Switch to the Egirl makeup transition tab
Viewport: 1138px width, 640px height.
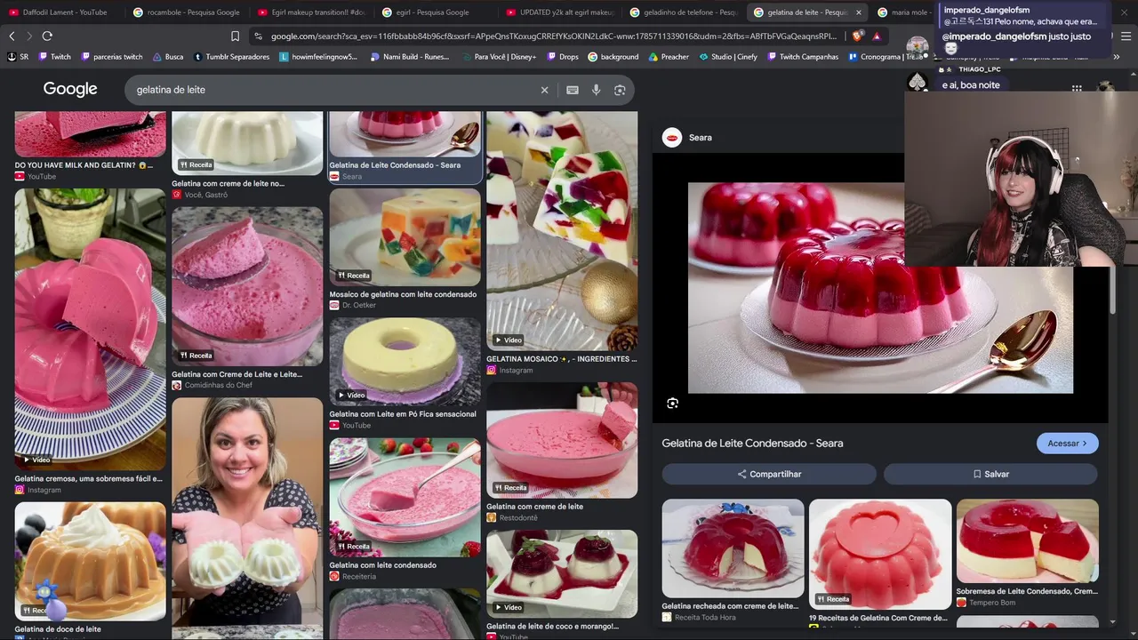[x=310, y=12]
